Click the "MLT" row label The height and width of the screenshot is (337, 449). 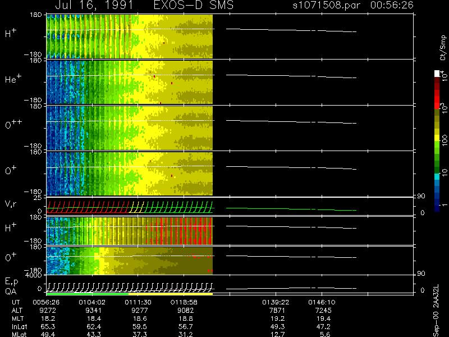[x=17, y=318]
